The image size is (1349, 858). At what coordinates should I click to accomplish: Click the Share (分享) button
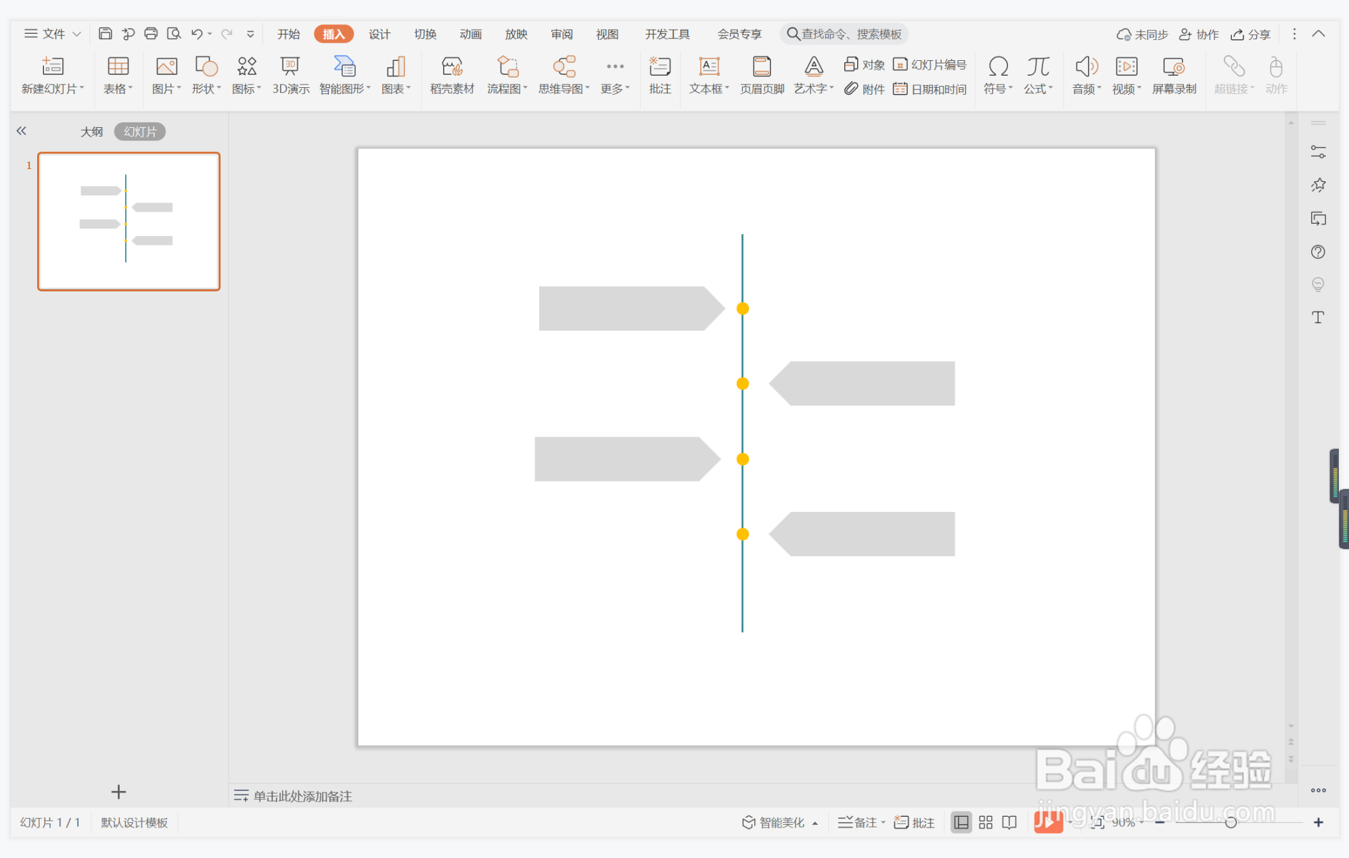click(1250, 34)
